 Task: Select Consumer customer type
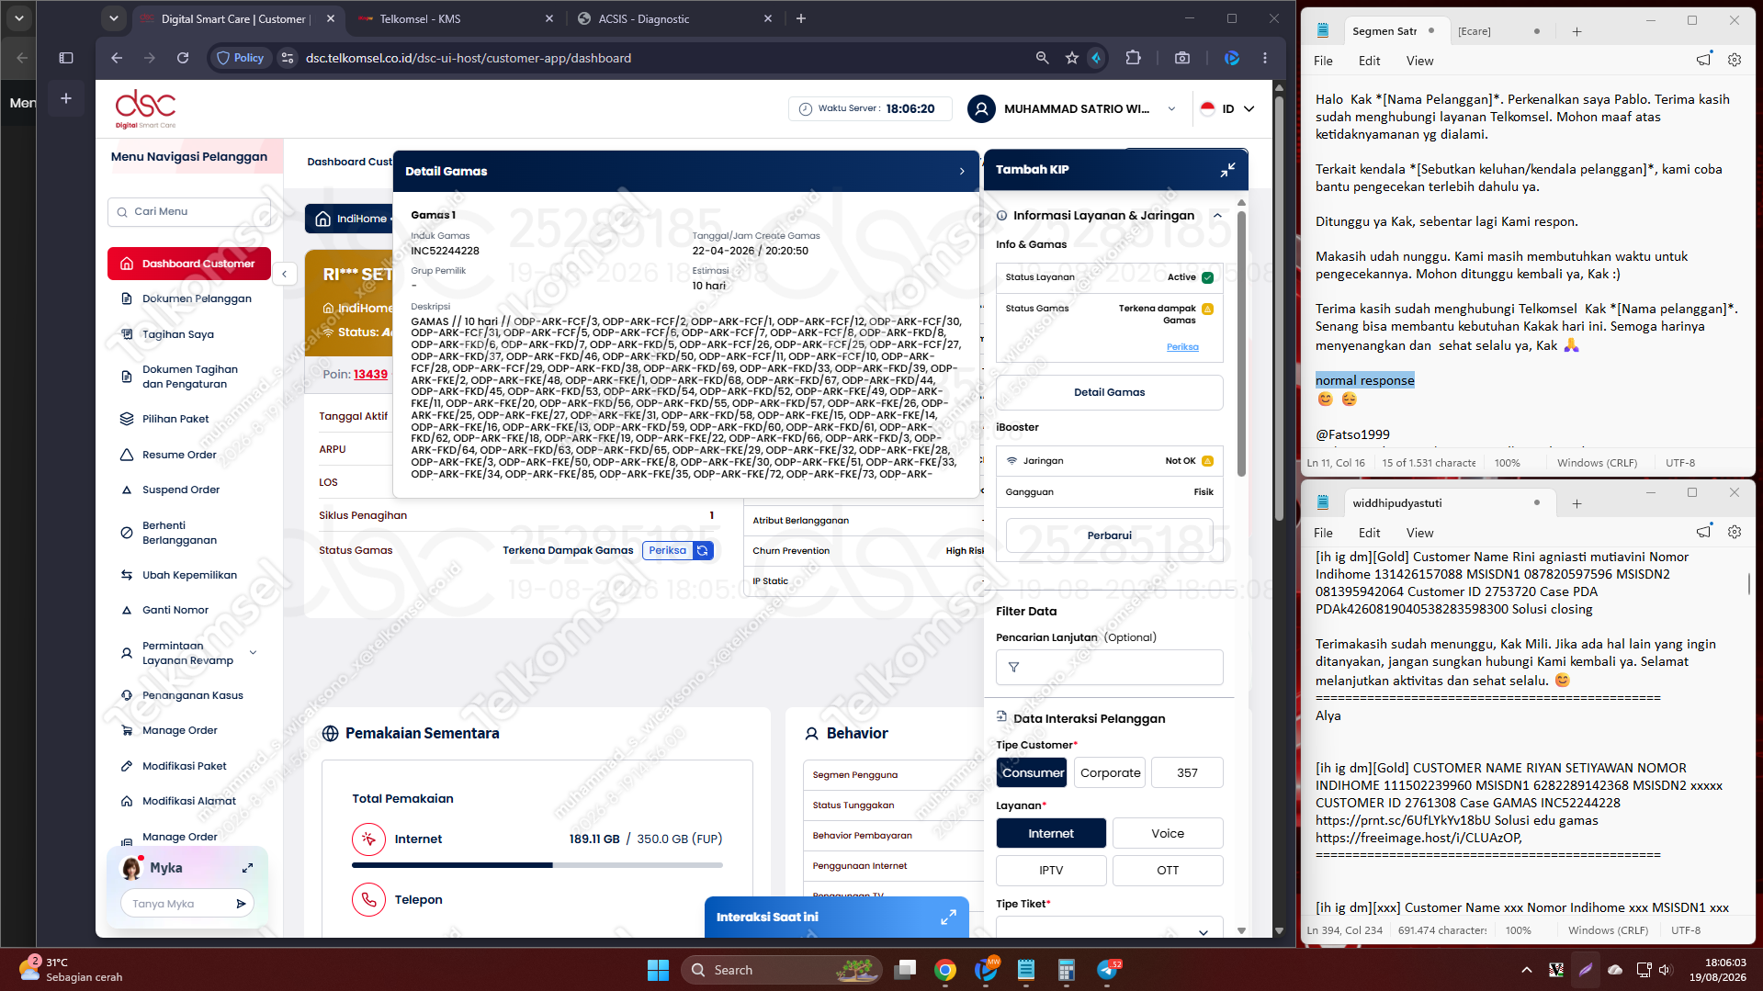tap(1033, 772)
